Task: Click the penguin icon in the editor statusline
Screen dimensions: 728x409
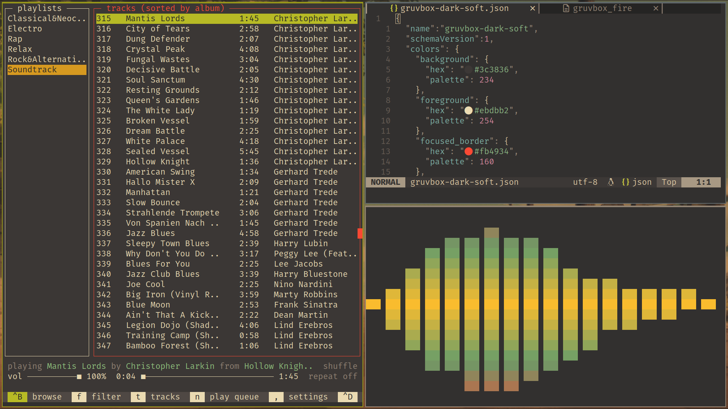Action: [611, 182]
